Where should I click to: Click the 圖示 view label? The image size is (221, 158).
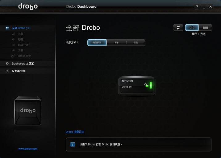click(x=194, y=34)
